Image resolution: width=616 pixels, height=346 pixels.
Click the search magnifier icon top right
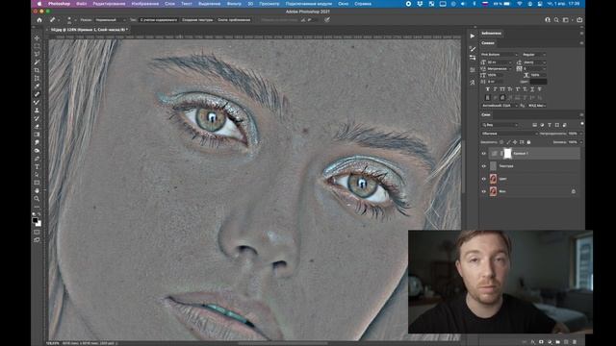tap(556, 19)
